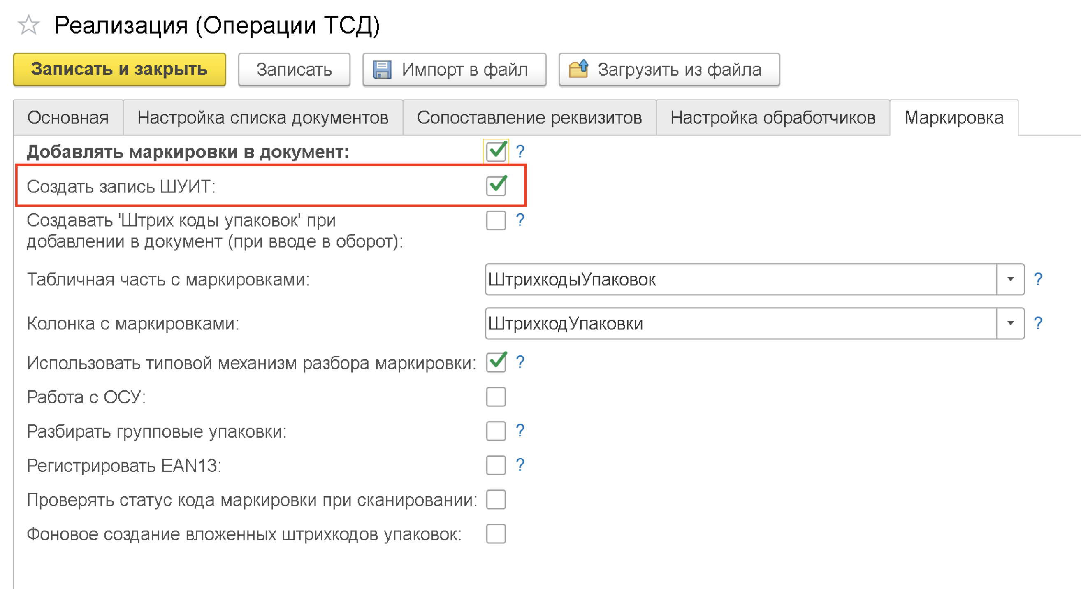Click help icon for 'Добавлять маркировки в документ'

(x=520, y=151)
